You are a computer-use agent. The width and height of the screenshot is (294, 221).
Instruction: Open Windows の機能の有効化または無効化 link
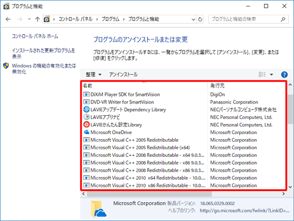(x=44, y=69)
